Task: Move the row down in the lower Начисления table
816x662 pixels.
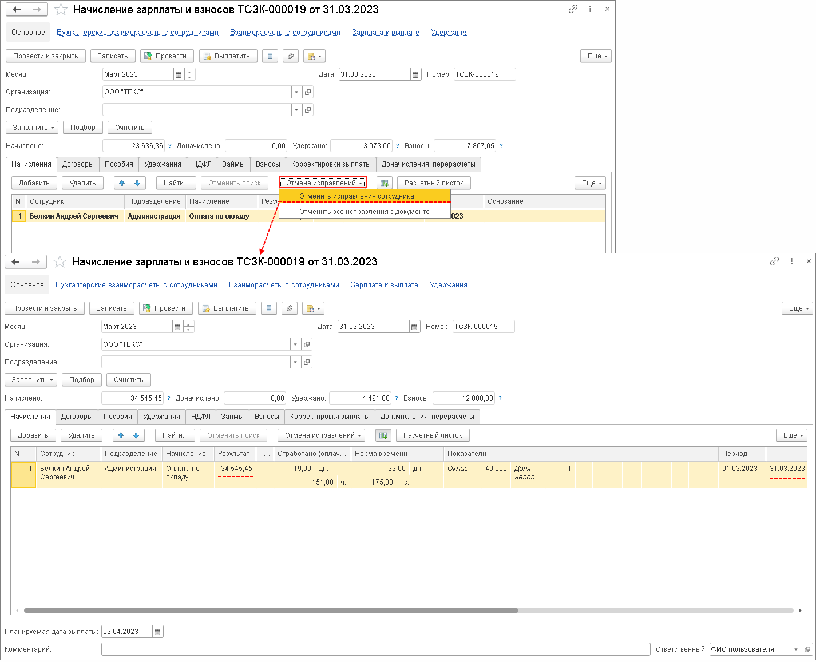Action: [136, 435]
